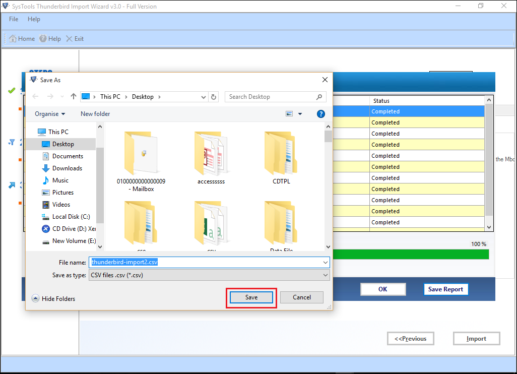517x374 pixels.
Task: Expand the File name dropdown
Action: [x=326, y=263]
